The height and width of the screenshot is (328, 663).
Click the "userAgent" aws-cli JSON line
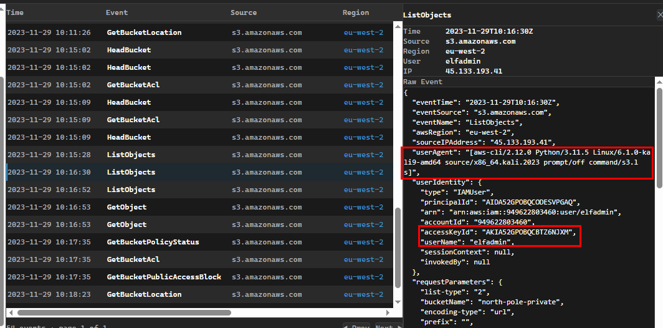[527, 162]
